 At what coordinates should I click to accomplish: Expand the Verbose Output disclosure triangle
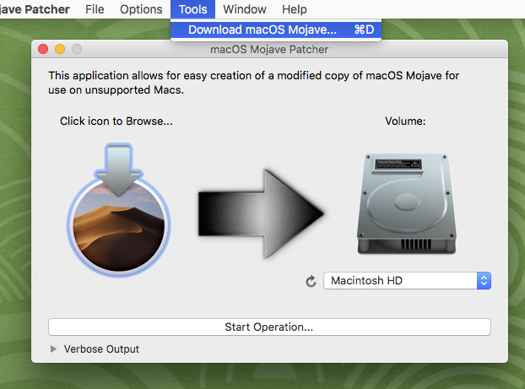click(53, 349)
